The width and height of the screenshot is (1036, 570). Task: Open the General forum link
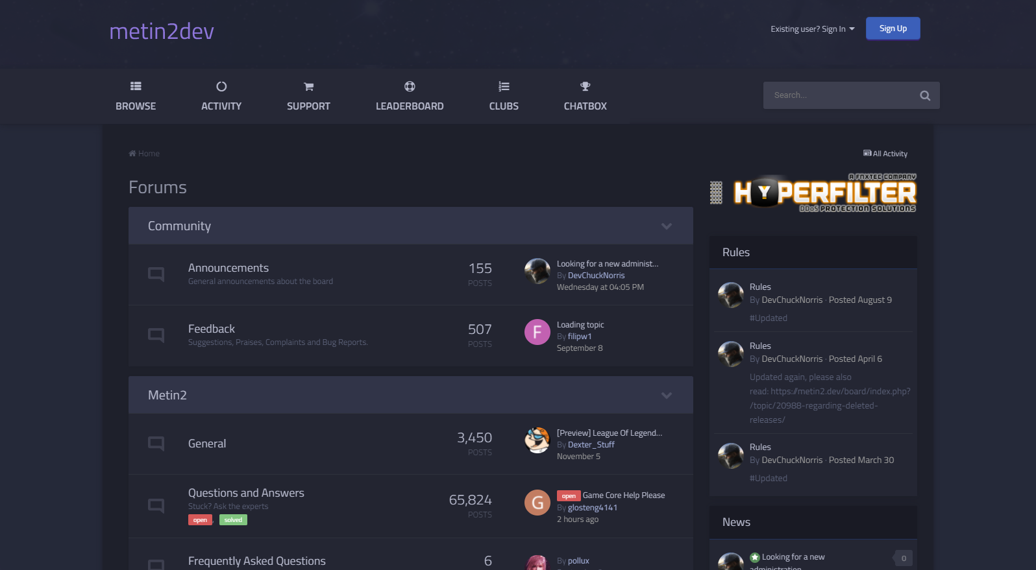click(207, 444)
